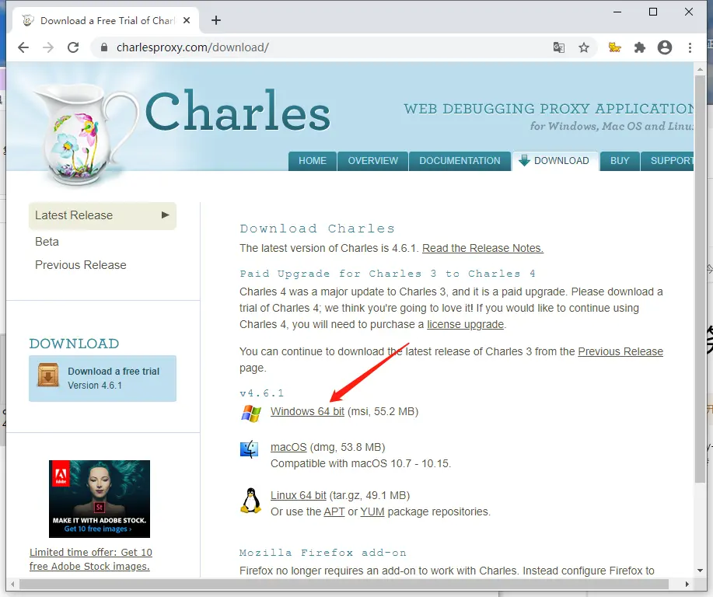The height and width of the screenshot is (597, 713).
Task: Maximize the browser window
Action: click(653, 12)
